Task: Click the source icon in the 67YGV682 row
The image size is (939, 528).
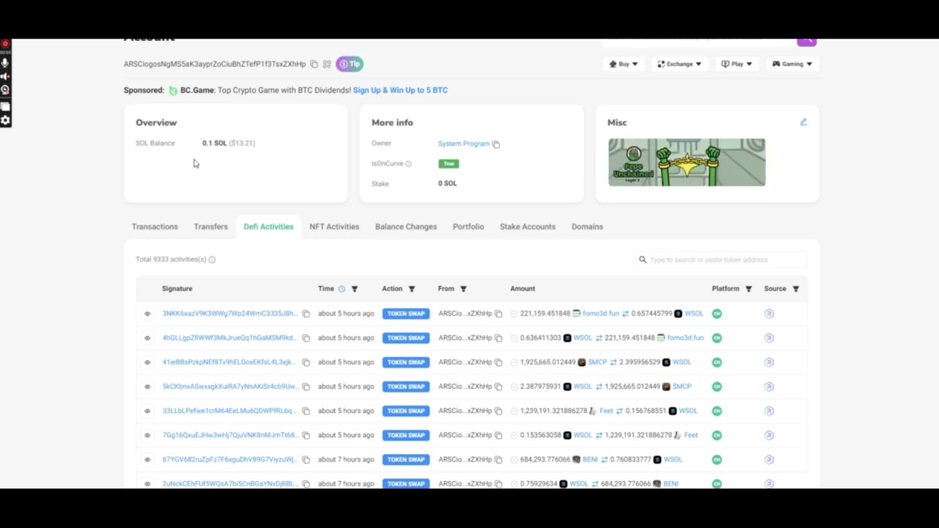Action: (x=769, y=460)
